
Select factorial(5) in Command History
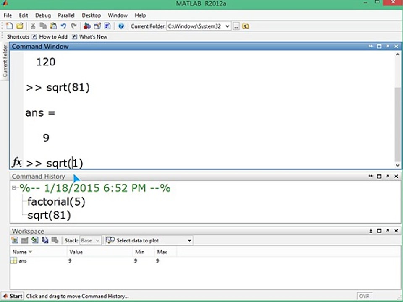click(56, 202)
